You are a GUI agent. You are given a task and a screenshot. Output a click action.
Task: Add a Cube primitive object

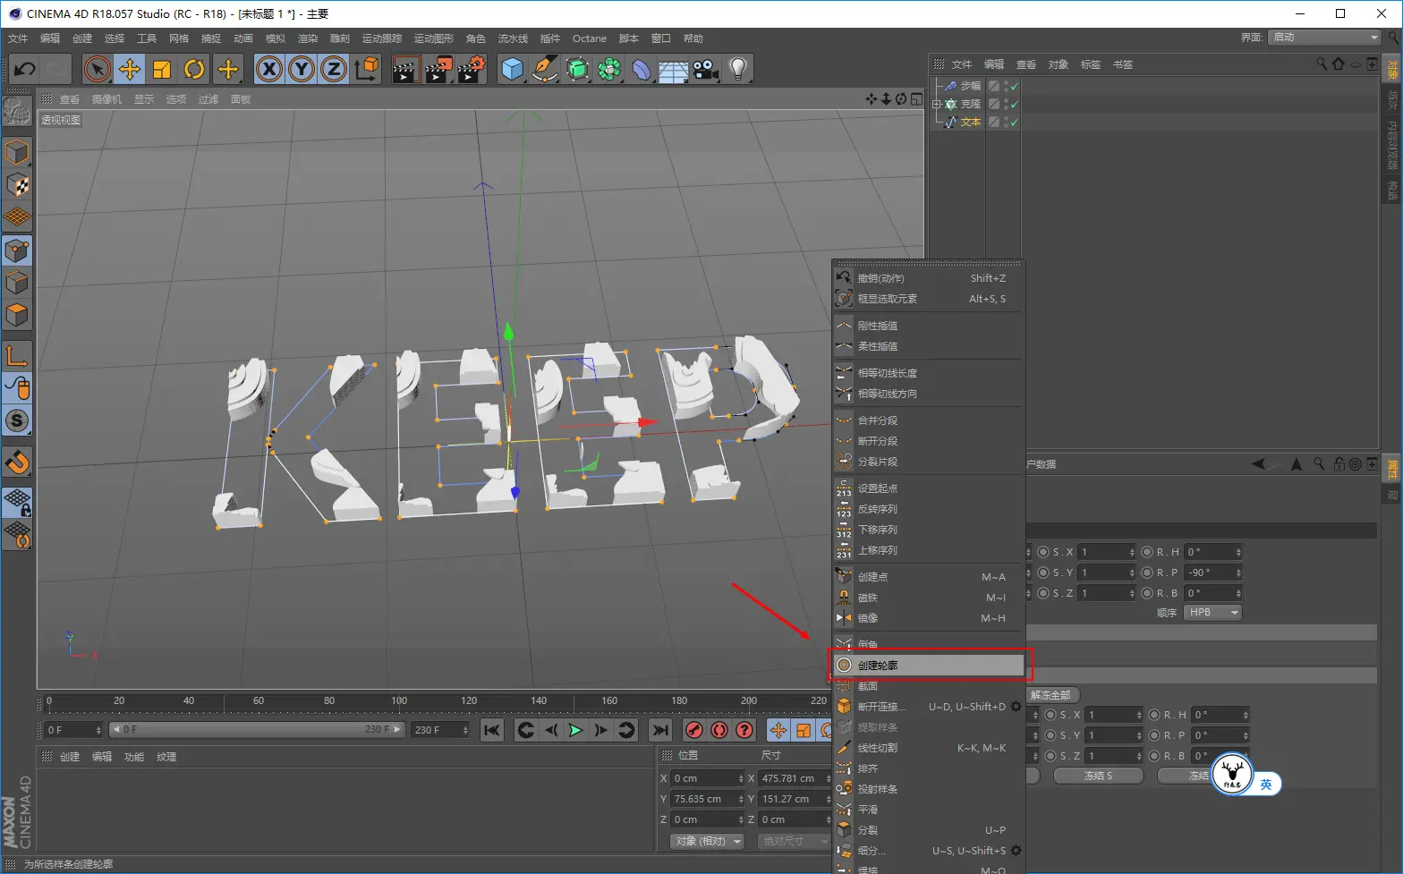(512, 69)
